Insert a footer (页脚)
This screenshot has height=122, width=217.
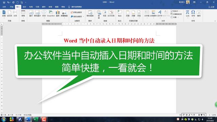tap(133, 14)
